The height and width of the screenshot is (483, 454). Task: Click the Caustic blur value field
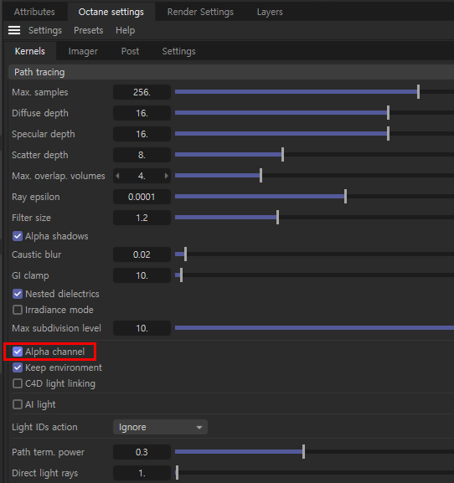coord(142,254)
